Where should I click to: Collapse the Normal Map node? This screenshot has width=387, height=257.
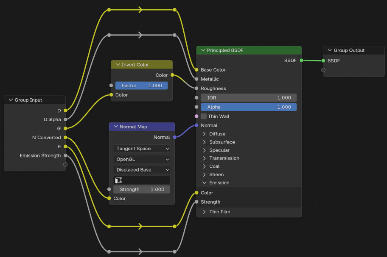116,127
